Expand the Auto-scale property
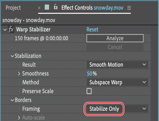159x121 pixels. pyautogui.click(x=19, y=118)
